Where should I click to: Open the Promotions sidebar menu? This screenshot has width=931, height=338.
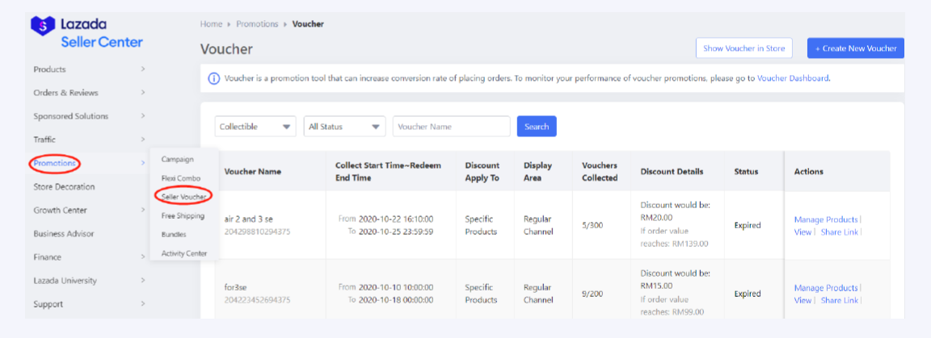pyautogui.click(x=55, y=163)
